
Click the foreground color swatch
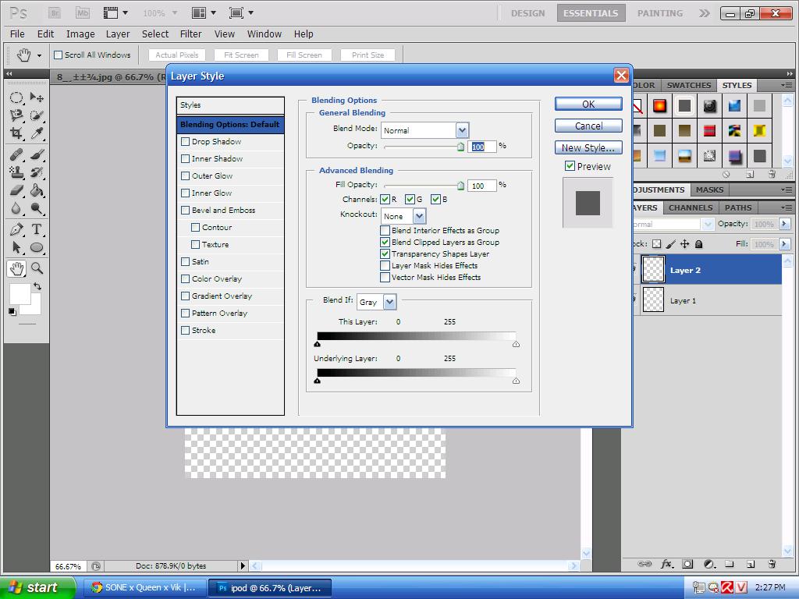(x=20, y=294)
